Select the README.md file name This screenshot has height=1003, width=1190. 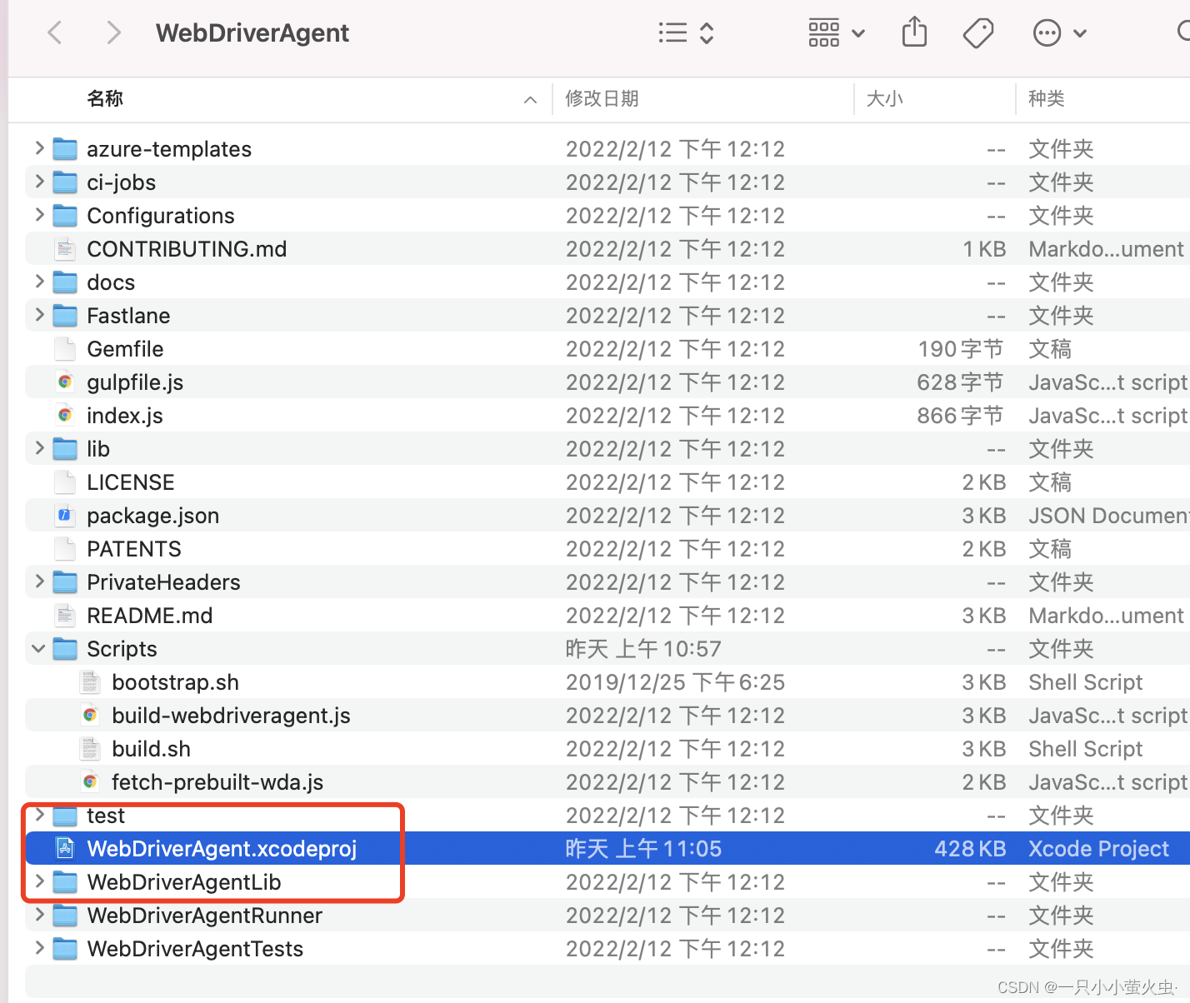coord(150,616)
